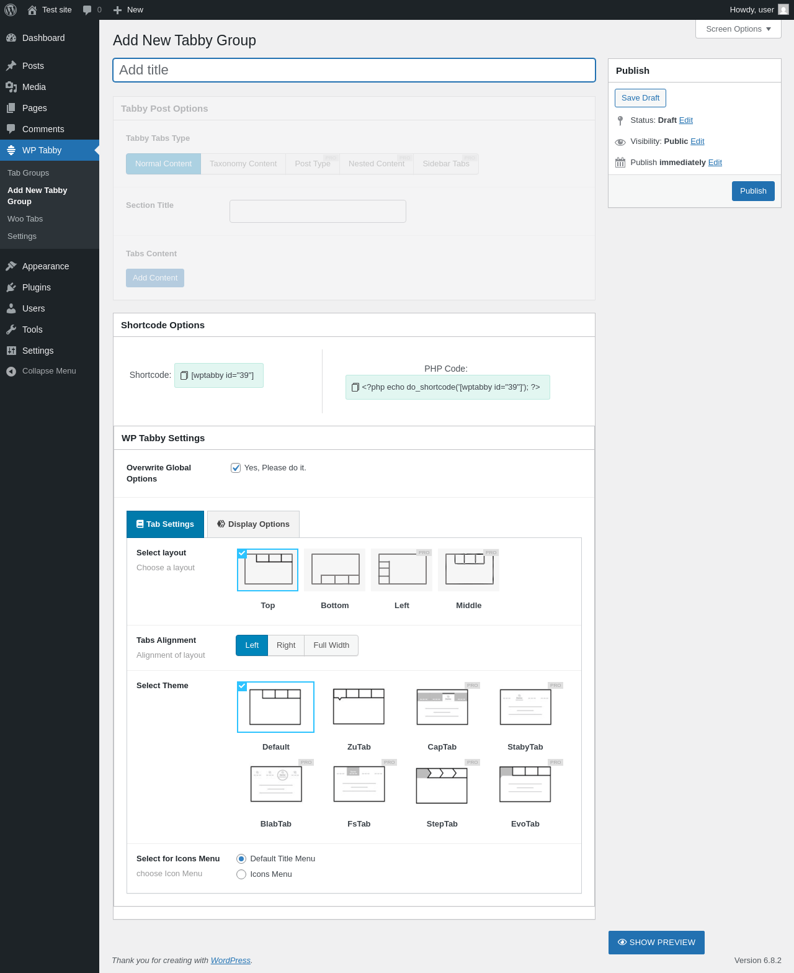Click the SHOW PREVIEW button
This screenshot has height=973, width=794.
pos(656,943)
